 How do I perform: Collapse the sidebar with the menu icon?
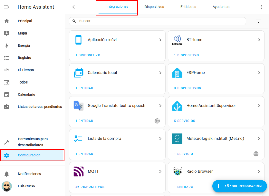(x=7, y=7)
